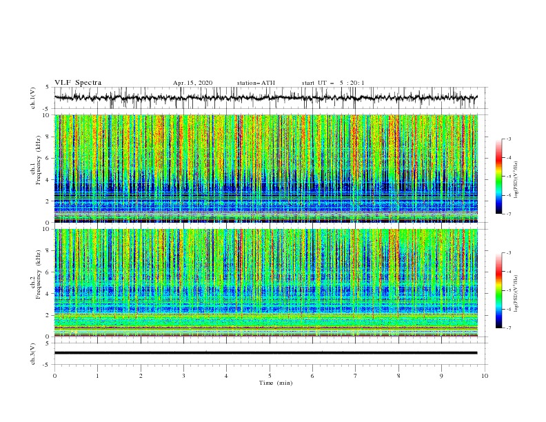
Task: Click the "-5" tick on lower color bar
Action: (508, 290)
